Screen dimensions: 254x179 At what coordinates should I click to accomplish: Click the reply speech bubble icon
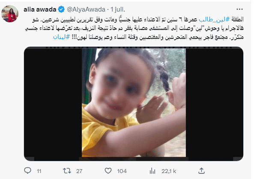(x=27, y=171)
